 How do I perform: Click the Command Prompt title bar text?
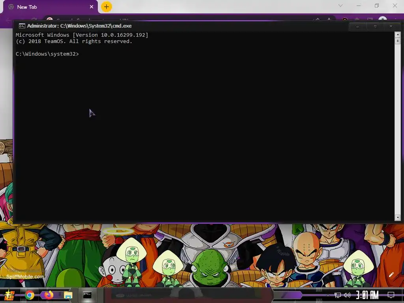pyautogui.click(x=79, y=26)
